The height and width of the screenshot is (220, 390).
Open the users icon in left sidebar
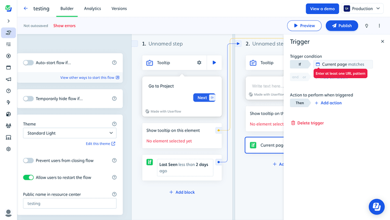(x=8, y=126)
